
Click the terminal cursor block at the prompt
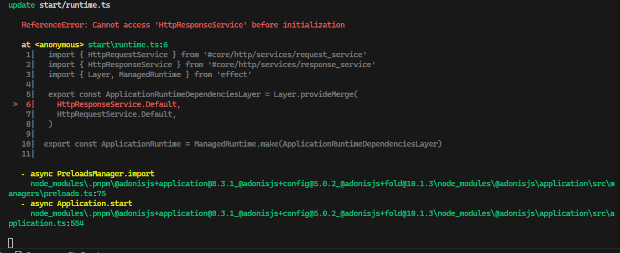pyautogui.click(x=11, y=241)
